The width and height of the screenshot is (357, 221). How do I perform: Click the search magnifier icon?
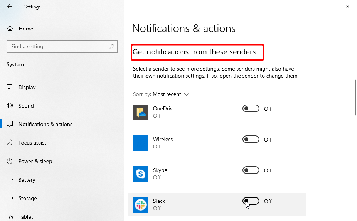coord(112,47)
